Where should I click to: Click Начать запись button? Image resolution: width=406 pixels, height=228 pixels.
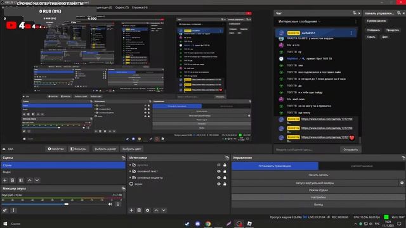[x=318, y=175]
